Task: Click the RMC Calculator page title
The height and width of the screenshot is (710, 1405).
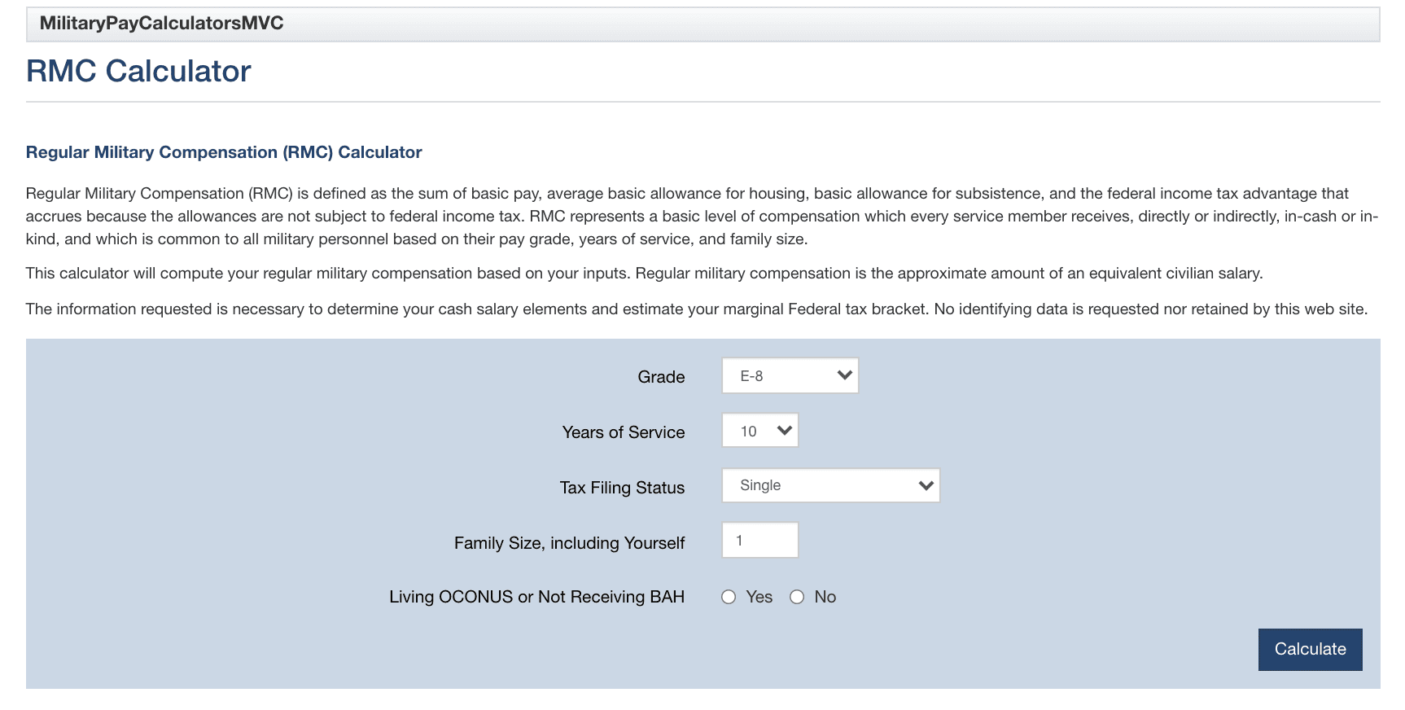Action: [138, 71]
